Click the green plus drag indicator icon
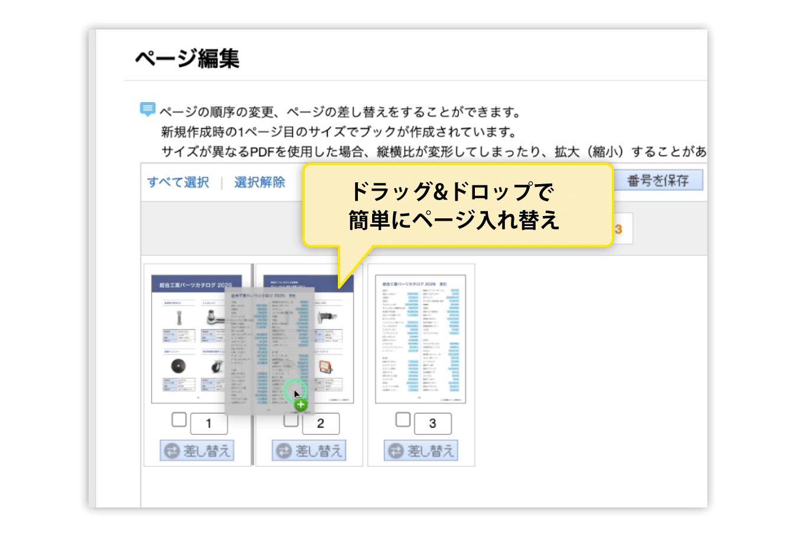The image size is (808, 537). point(301,405)
